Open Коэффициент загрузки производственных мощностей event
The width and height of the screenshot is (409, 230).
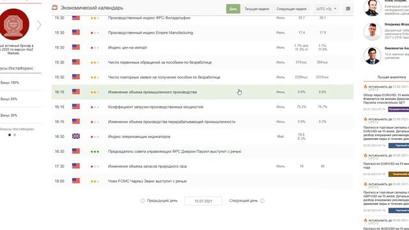(155, 107)
